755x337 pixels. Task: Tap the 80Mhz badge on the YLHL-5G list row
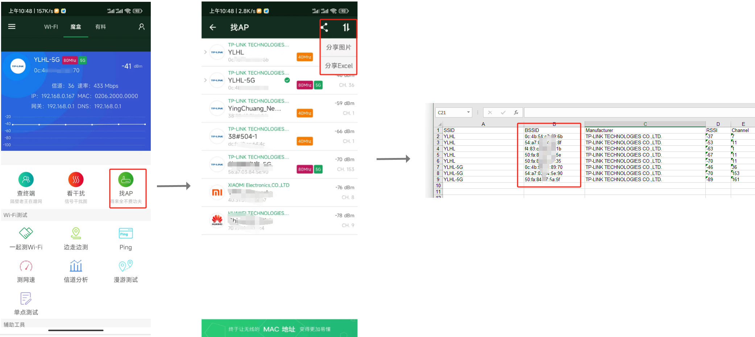click(x=305, y=85)
